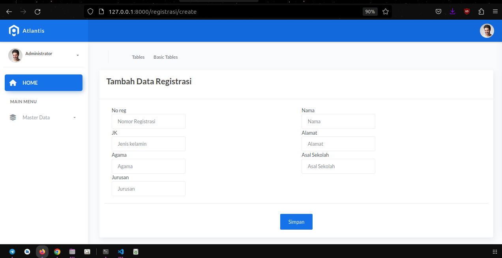Viewport: 502px width, 258px height.
Task: Click the browser back arrow
Action: 9,11
